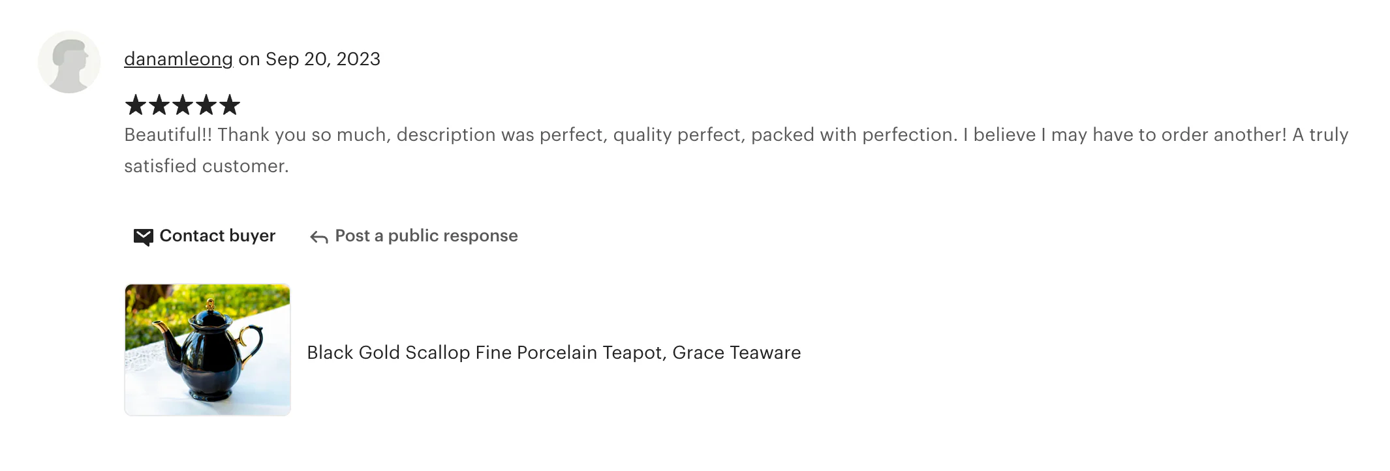1390x471 pixels.
Task: Select the third star in the rating
Action: click(x=183, y=105)
